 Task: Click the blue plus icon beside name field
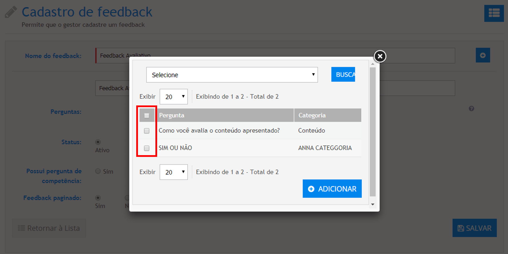483,55
